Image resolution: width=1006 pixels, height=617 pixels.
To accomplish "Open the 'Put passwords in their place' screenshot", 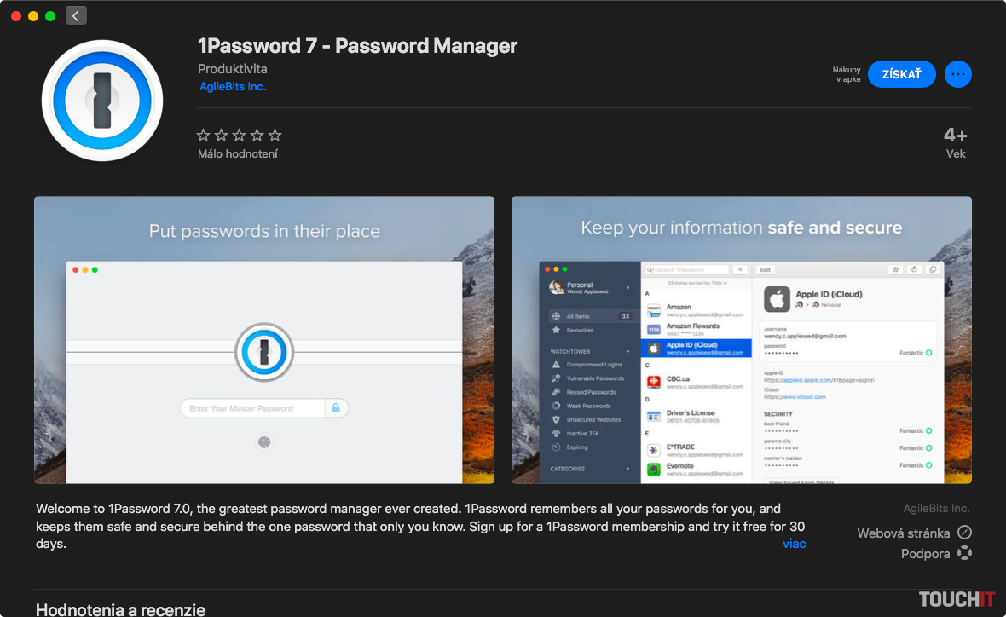I will [x=264, y=340].
